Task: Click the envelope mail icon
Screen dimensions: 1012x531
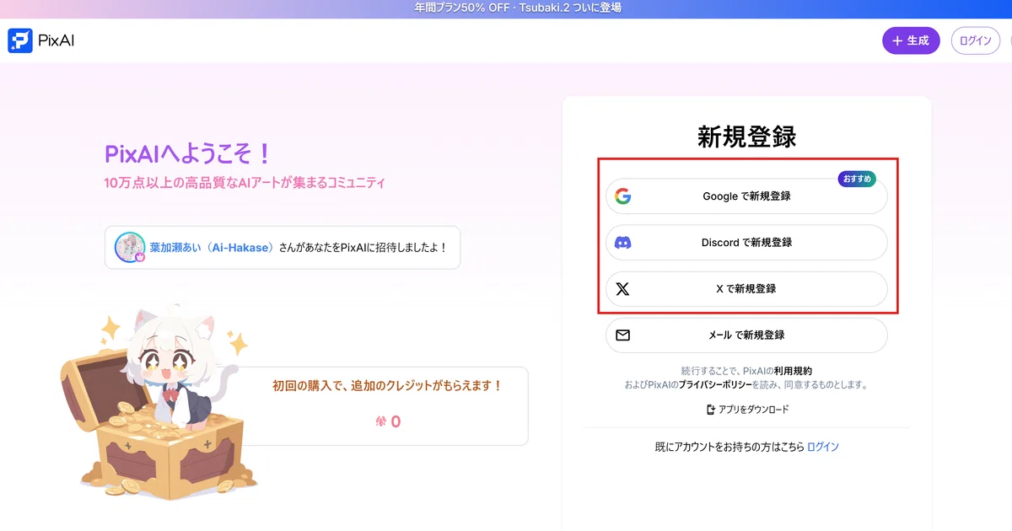Action: [622, 335]
